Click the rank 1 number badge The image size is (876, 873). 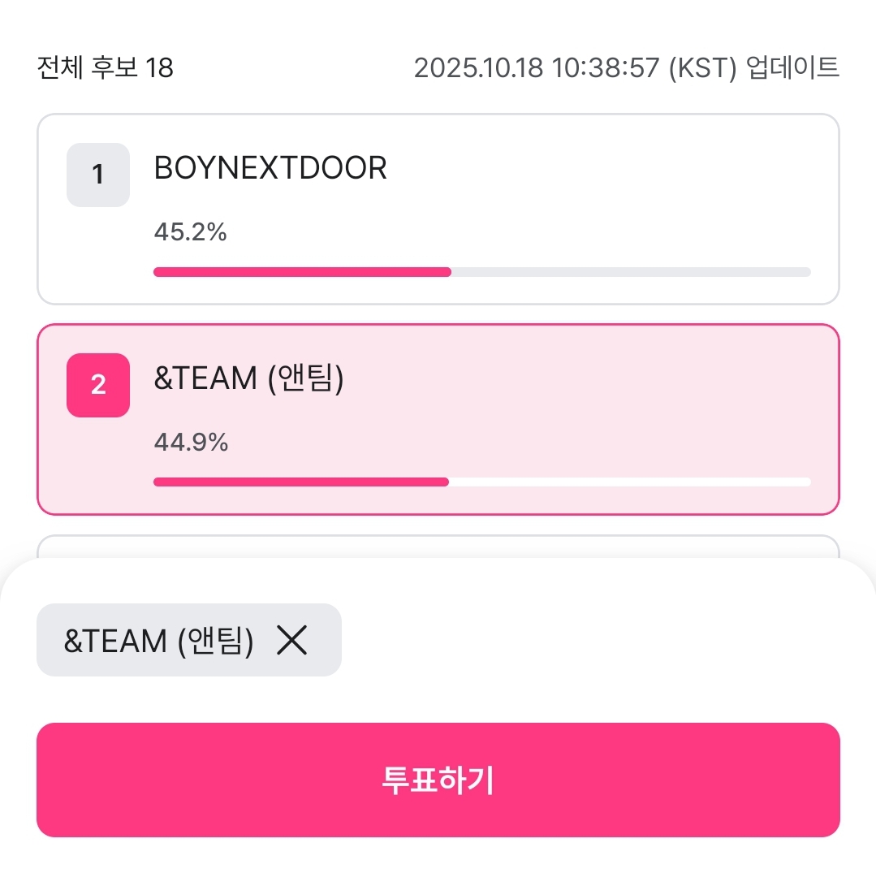(98, 175)
